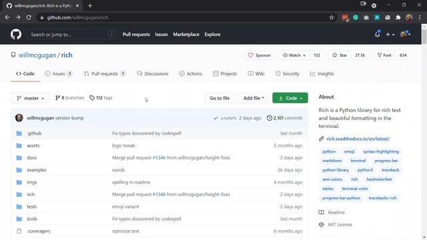Open the rich.readthedocs.io documentation link
Viewport: 427px width, 240px height.
pyautogui.click(x=358, y=139)
